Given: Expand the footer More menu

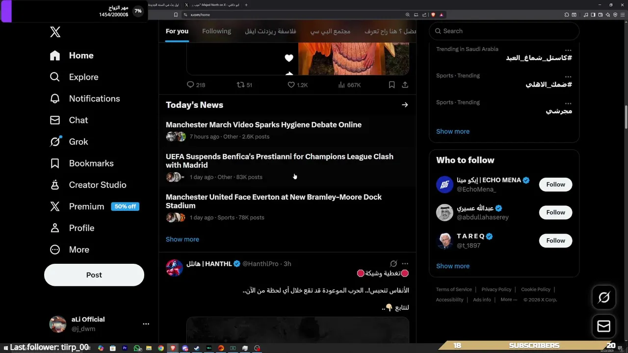Looking at the screenshot, I should point(509,300).
